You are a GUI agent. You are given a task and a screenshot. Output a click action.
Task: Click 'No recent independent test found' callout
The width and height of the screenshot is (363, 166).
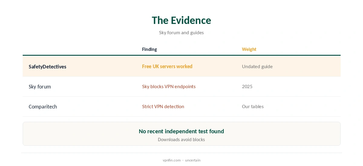tap(181, 131)
